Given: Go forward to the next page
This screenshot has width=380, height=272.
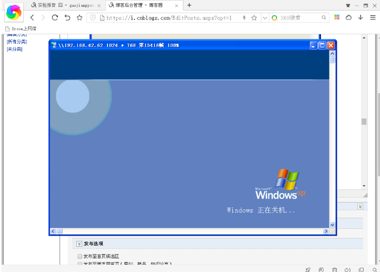Looking at the screenshot, I should pos(43,17).
